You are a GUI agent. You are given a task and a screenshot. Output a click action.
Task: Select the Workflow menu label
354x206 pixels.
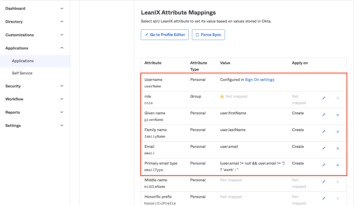(x=14, y=99)
